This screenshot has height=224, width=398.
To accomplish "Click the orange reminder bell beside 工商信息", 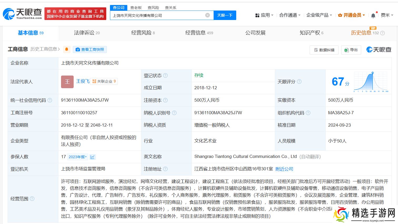I will pyautogui.click(x=67, y=49).
